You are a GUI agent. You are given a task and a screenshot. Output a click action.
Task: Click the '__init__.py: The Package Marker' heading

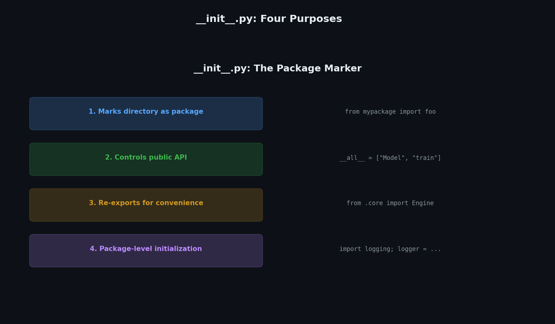coord(278,68)
